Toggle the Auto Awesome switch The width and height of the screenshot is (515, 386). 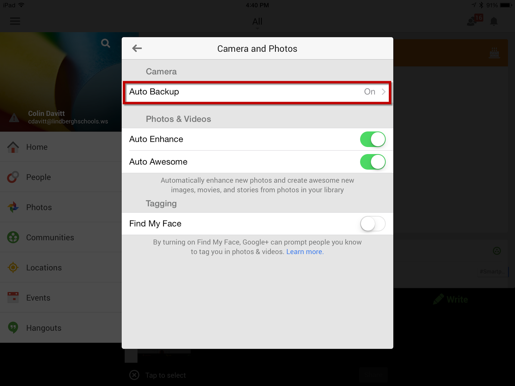pos(373,162)
